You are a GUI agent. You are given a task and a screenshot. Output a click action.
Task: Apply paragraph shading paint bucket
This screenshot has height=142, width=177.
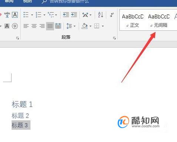(x=85, y=26)
